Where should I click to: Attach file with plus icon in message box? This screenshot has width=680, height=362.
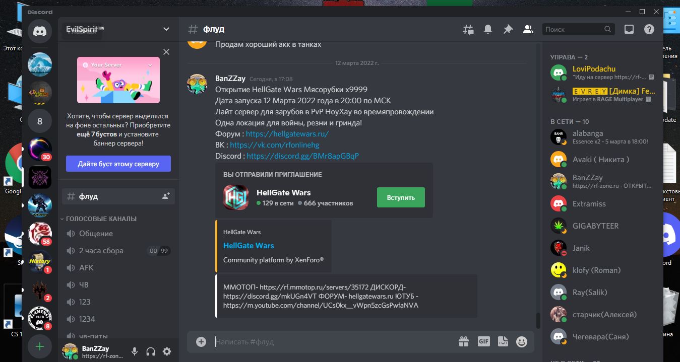point(201,342)
